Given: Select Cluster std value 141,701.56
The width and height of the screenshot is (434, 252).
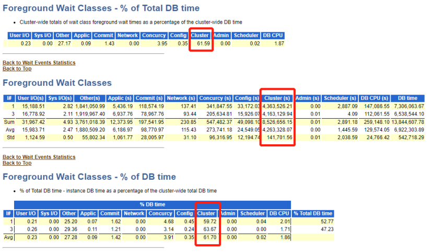Looking at the screenshot, I should [x=279, y=138].
